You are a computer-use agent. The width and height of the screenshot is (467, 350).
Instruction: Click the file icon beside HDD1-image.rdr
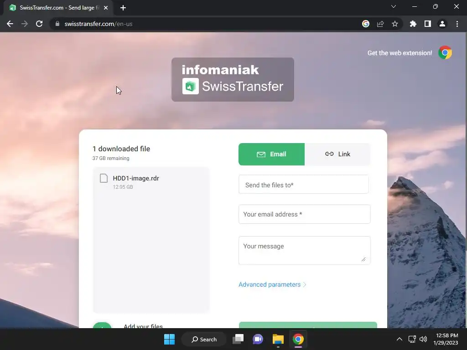[104, 178]
